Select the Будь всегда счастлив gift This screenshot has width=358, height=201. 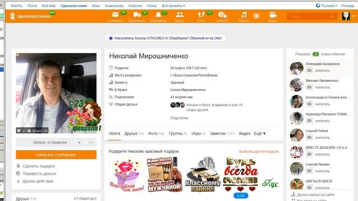(240, 174)
